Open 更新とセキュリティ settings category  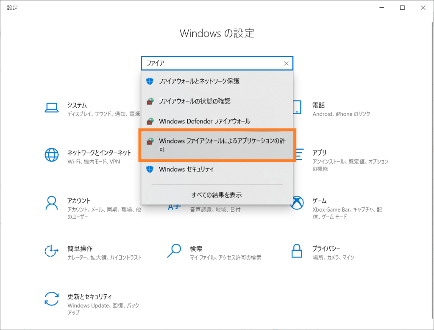(x=92, y=304)
